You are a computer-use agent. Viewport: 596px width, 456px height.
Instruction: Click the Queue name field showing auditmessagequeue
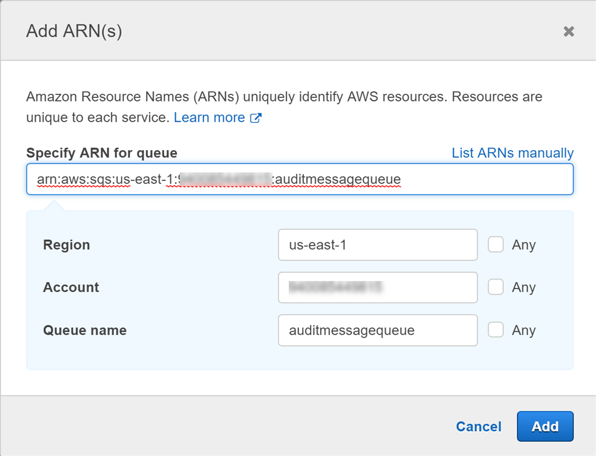(x=378, y=330)
